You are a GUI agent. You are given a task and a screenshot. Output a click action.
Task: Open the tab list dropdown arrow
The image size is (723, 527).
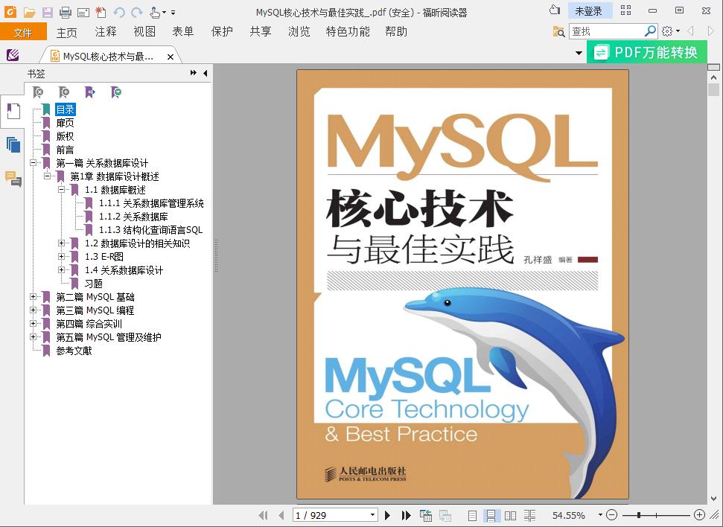[579, 53]
